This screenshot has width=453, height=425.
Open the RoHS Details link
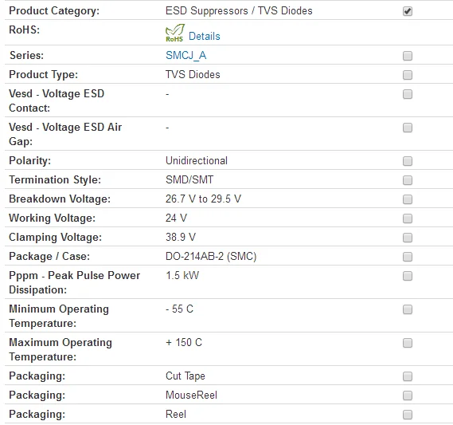point(205,36)
